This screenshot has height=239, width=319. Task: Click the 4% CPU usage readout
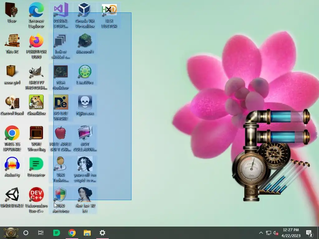click(x=251, y=192)
